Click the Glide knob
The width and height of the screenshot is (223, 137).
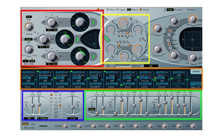[x=28, y=50]
